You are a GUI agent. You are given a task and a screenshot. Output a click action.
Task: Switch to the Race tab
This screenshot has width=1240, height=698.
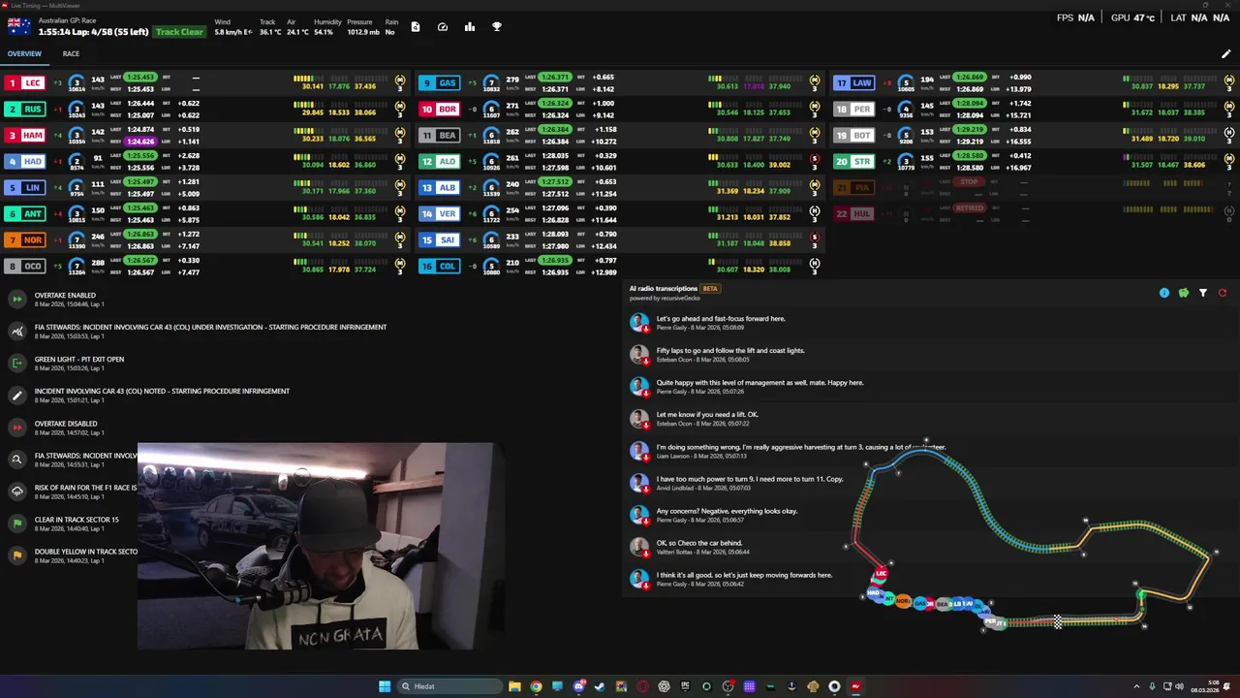click(x=71, y=54)
